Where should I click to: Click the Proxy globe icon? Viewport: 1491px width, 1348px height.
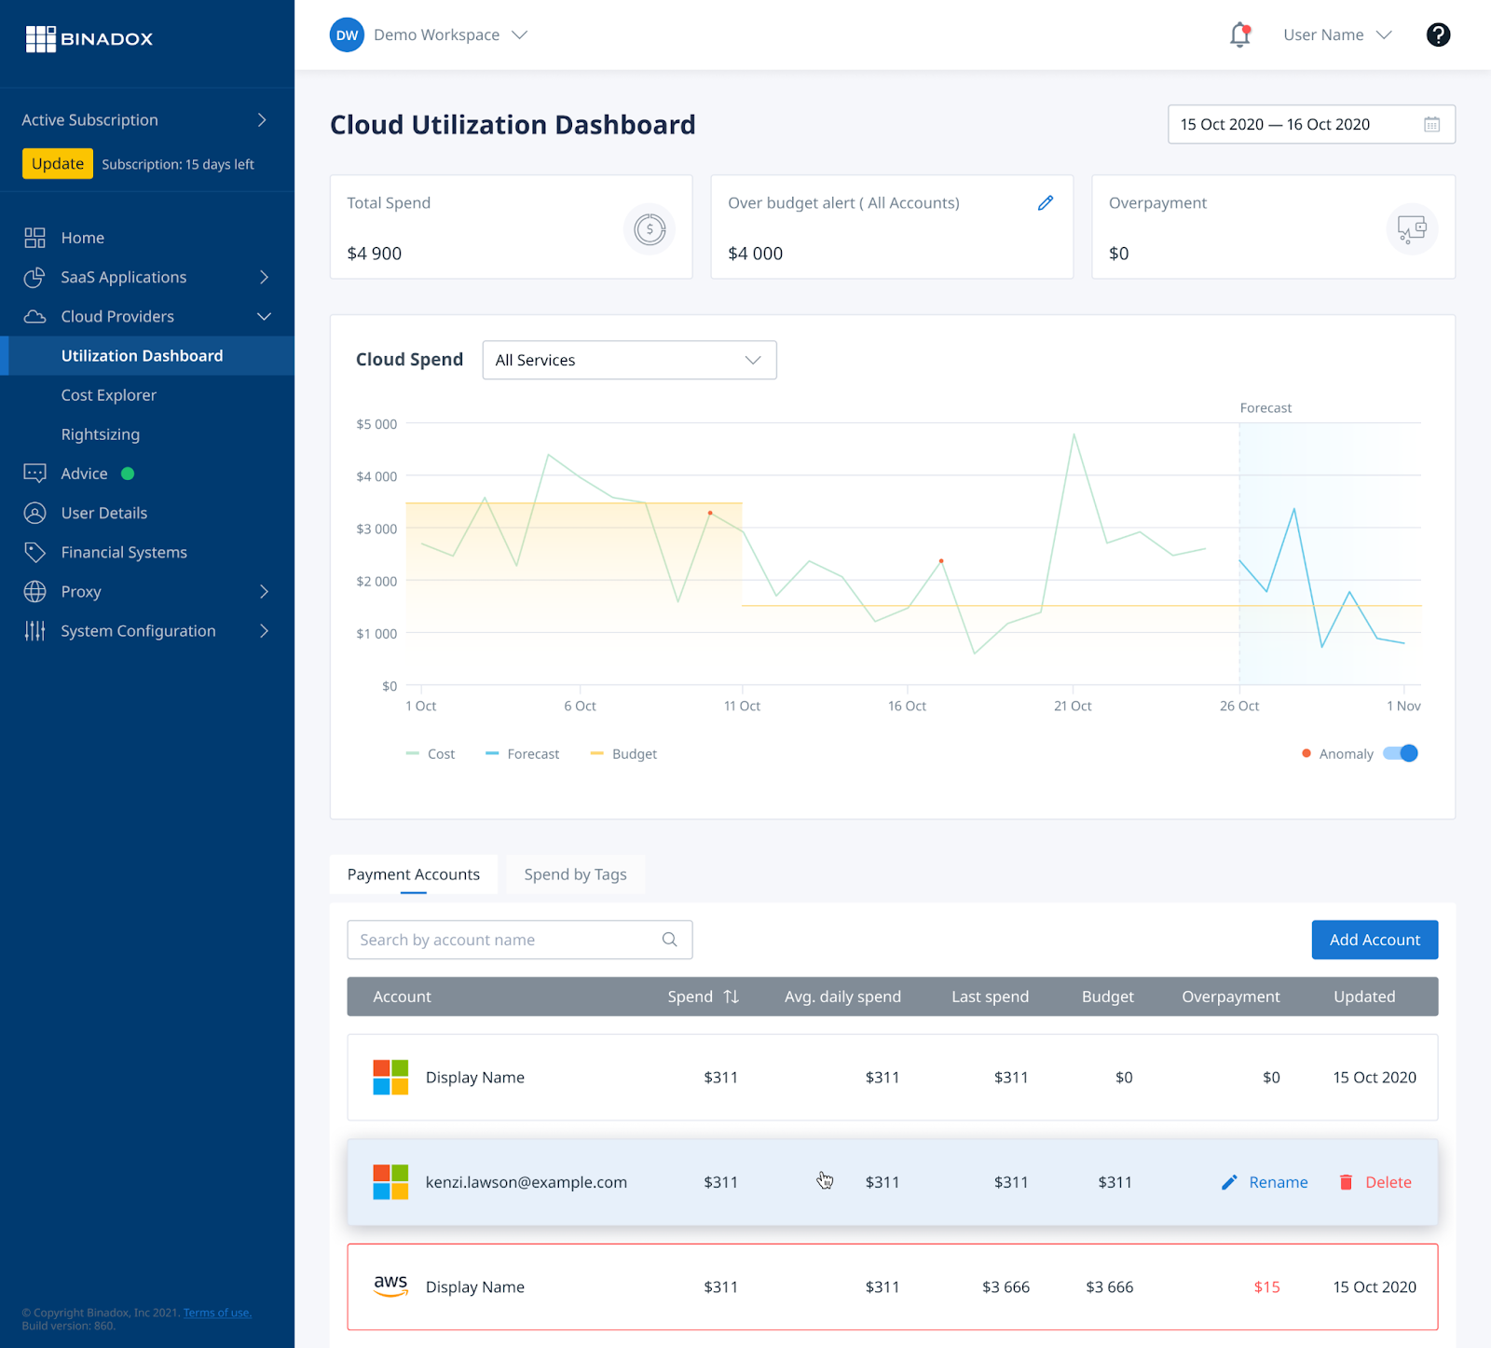coord(34,591)
